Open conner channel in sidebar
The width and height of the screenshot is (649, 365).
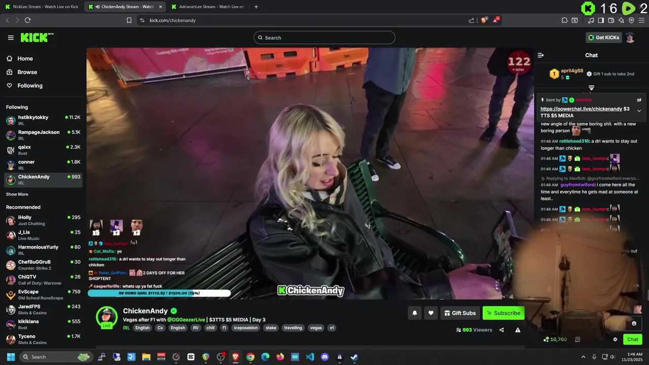(x=43, y=164)
